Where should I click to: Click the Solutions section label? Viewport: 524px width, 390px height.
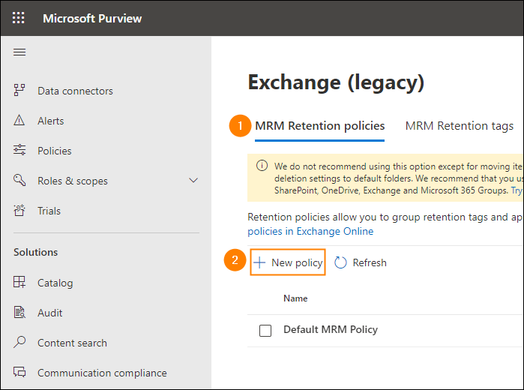(x=35, y=252)
